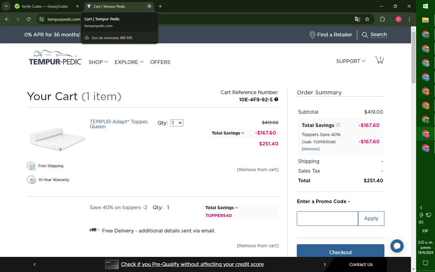Click the Checkout button
The width and height of the screenshot is (435, 272).
pos(340,252)
